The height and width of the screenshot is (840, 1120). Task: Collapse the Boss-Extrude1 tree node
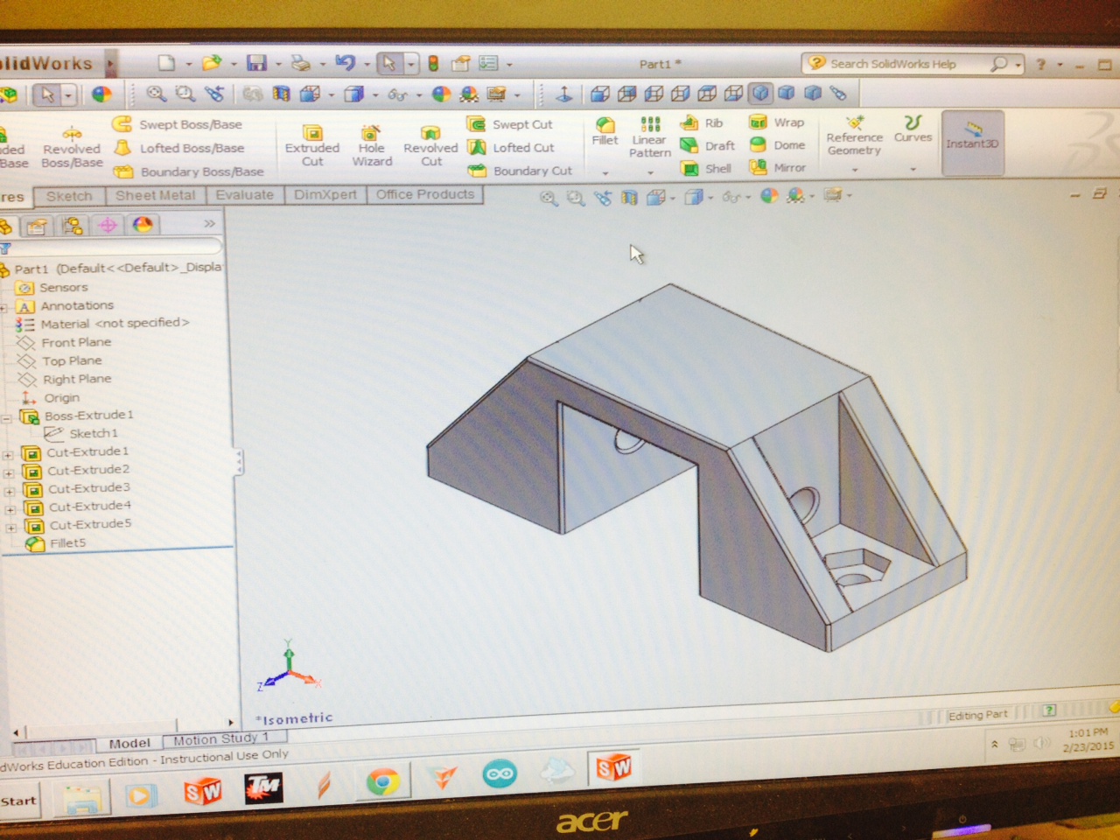[x=7, y=418]
